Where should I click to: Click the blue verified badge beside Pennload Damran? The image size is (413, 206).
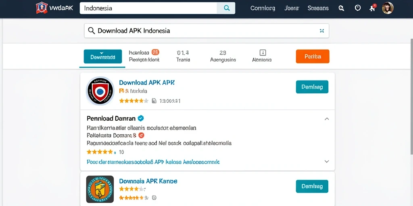pos(141,119)
